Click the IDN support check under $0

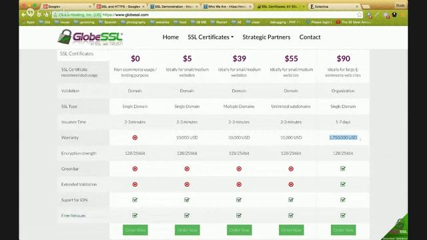tap(135, 200)
